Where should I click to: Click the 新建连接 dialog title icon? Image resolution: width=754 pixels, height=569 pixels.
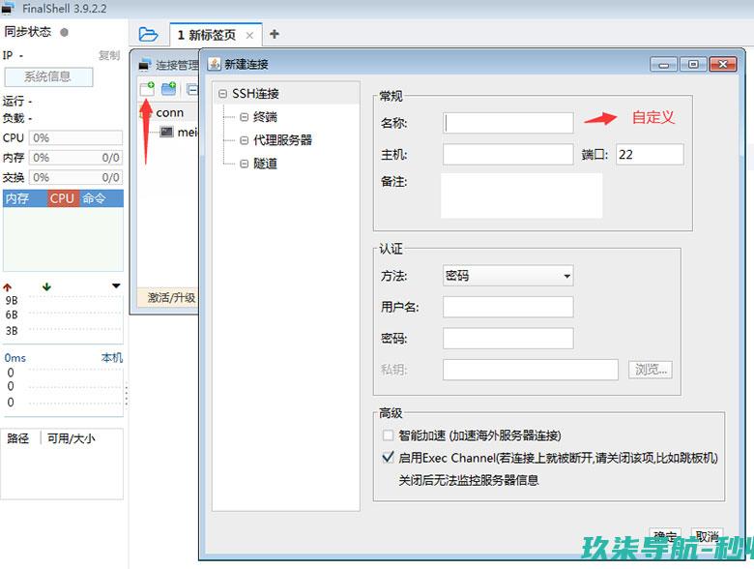[x=214, y=64]
